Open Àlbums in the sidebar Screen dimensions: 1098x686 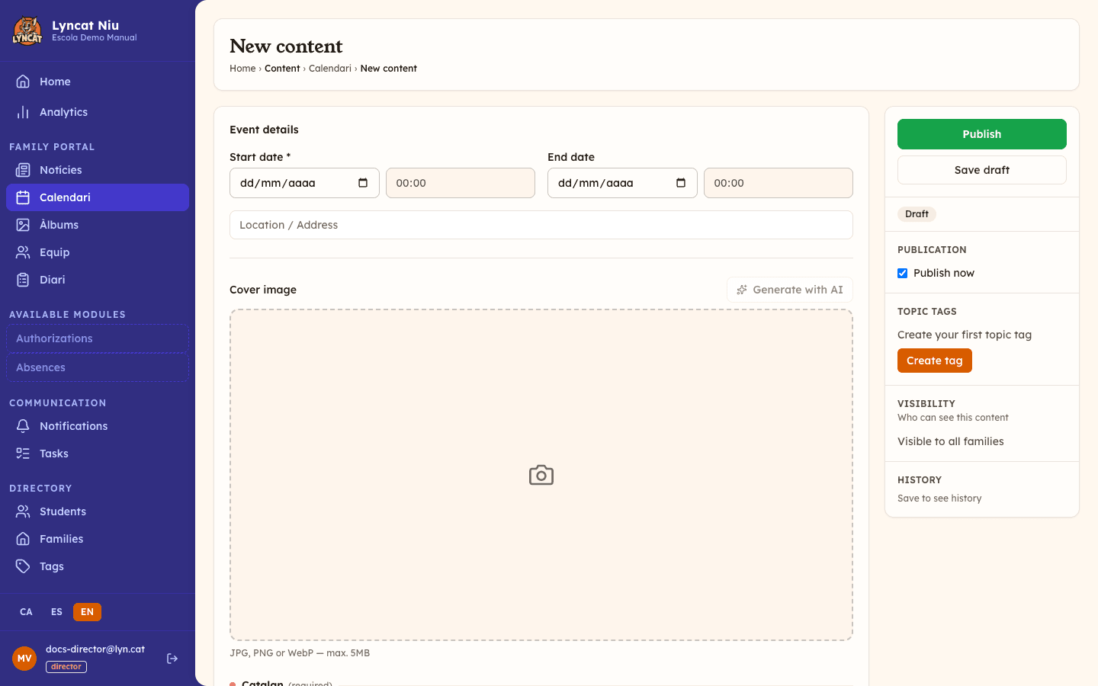click(x=98, y=225)
